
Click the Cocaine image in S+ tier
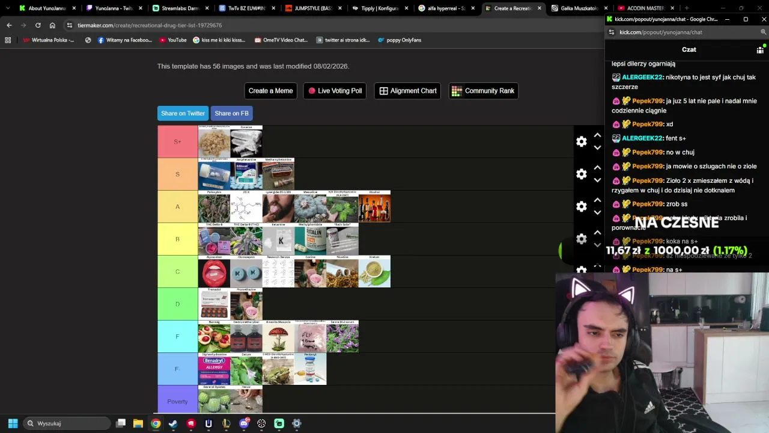(246, 141)
